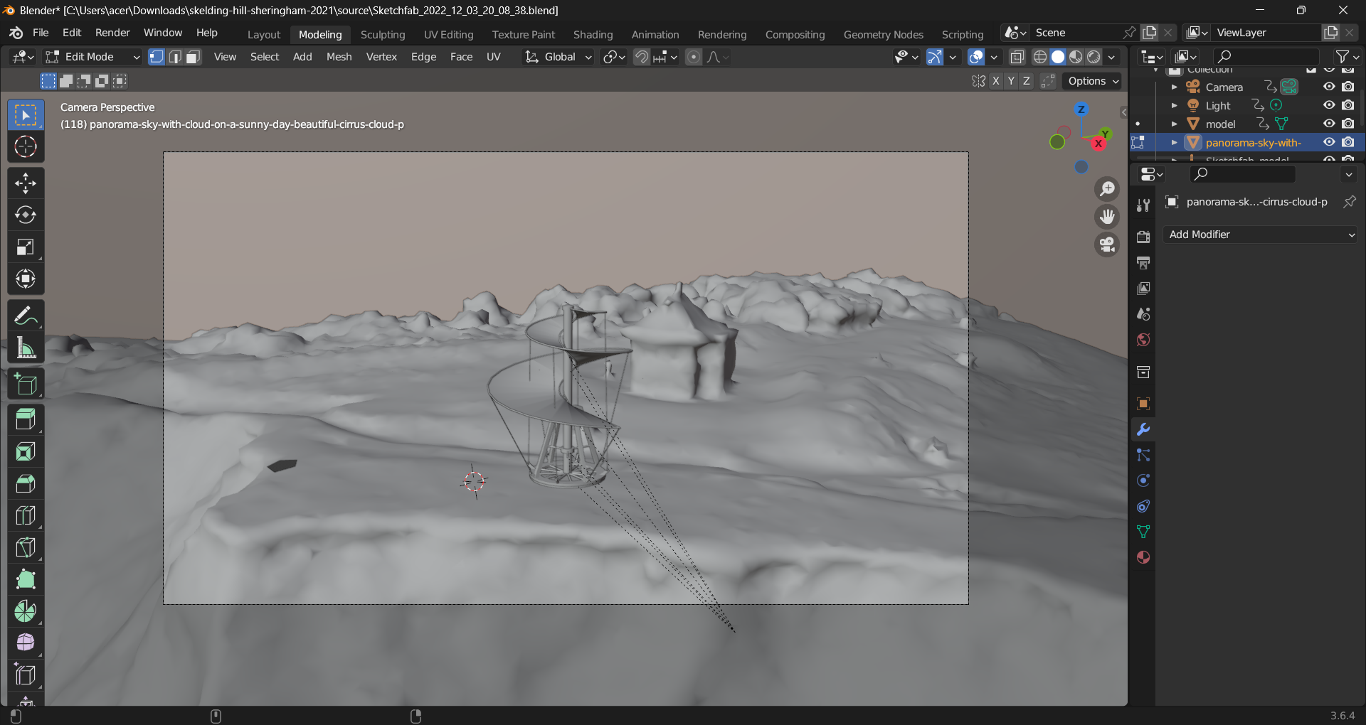Image resolution: width=1366 pixels, height=725 pixels.
Task: Toggle camera view icon in viewport
Action: click(x=1107, y=245)
